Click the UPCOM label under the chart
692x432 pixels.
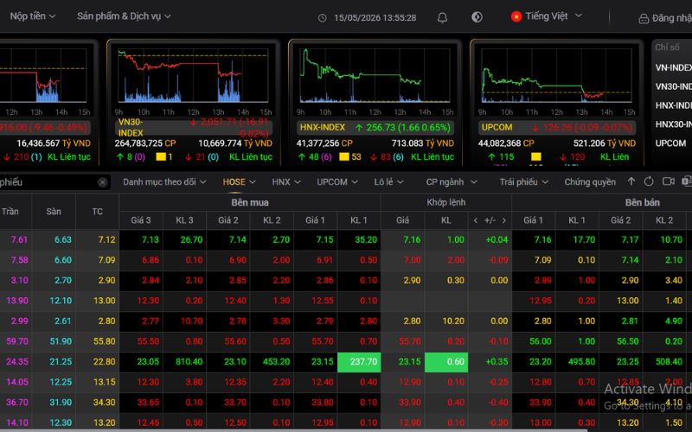pyautogui.click(x=497, y=127)
